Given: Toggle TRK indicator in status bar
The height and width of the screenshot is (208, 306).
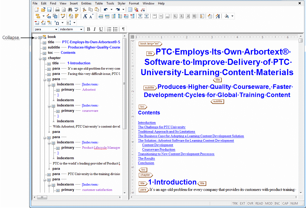Looking at the screenshot, I should 235,203.
